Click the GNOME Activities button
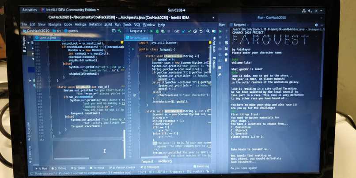This screenshot has height=178, width=356. (x=30, y=10)
